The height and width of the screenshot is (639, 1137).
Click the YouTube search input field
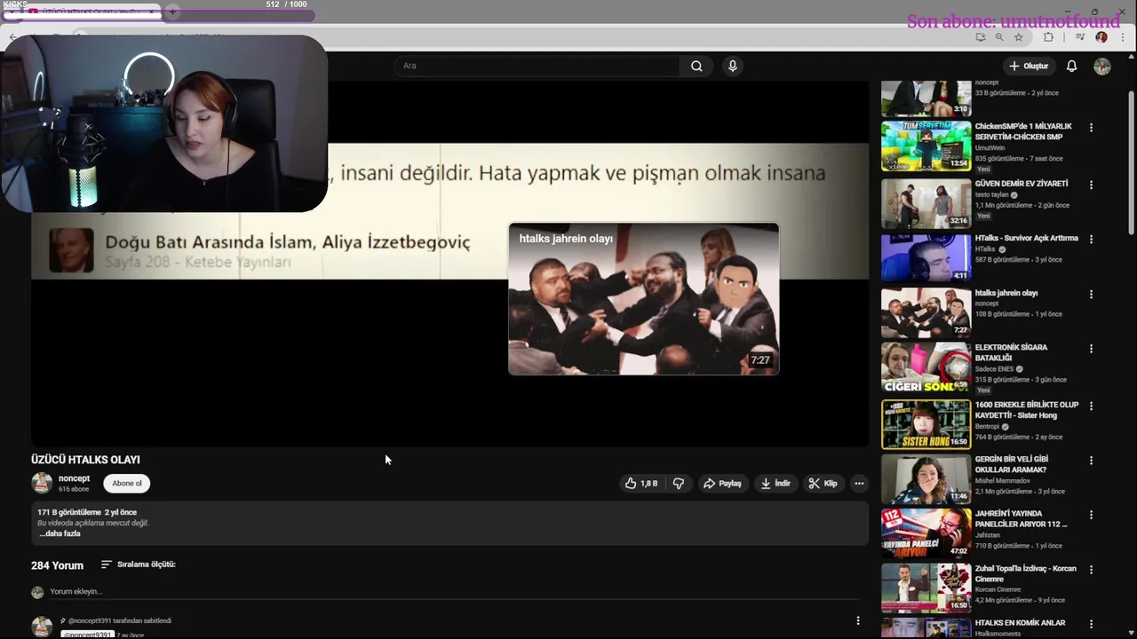(x=537, y=66)
